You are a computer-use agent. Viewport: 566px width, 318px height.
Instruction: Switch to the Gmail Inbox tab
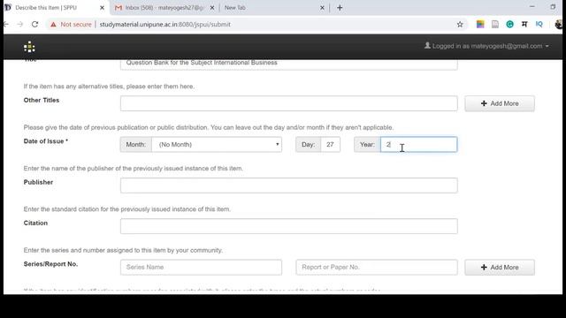click(x=164, y=8)
